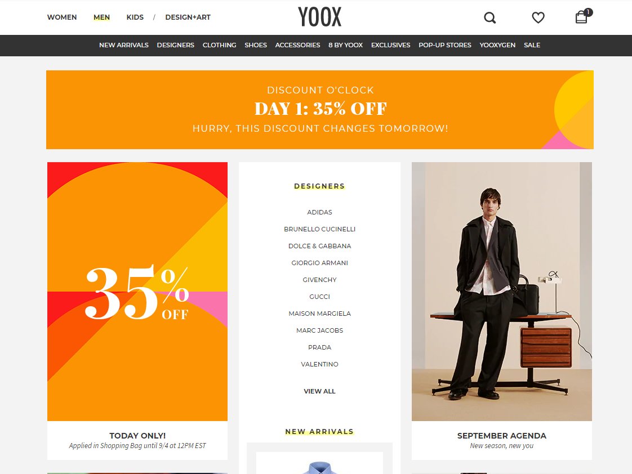The width and height of the screenshot is (632, 474).
Task: Open the CLOTHING menu
Action: (x=219, y=45)
